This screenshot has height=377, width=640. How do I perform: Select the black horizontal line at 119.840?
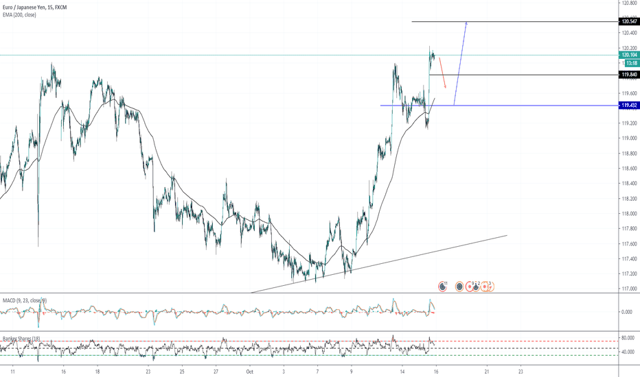[524, 75]
